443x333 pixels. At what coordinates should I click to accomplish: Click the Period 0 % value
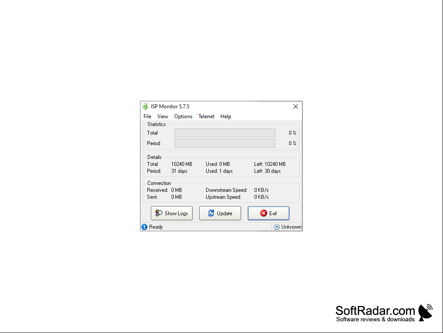[x=293, y=143]
